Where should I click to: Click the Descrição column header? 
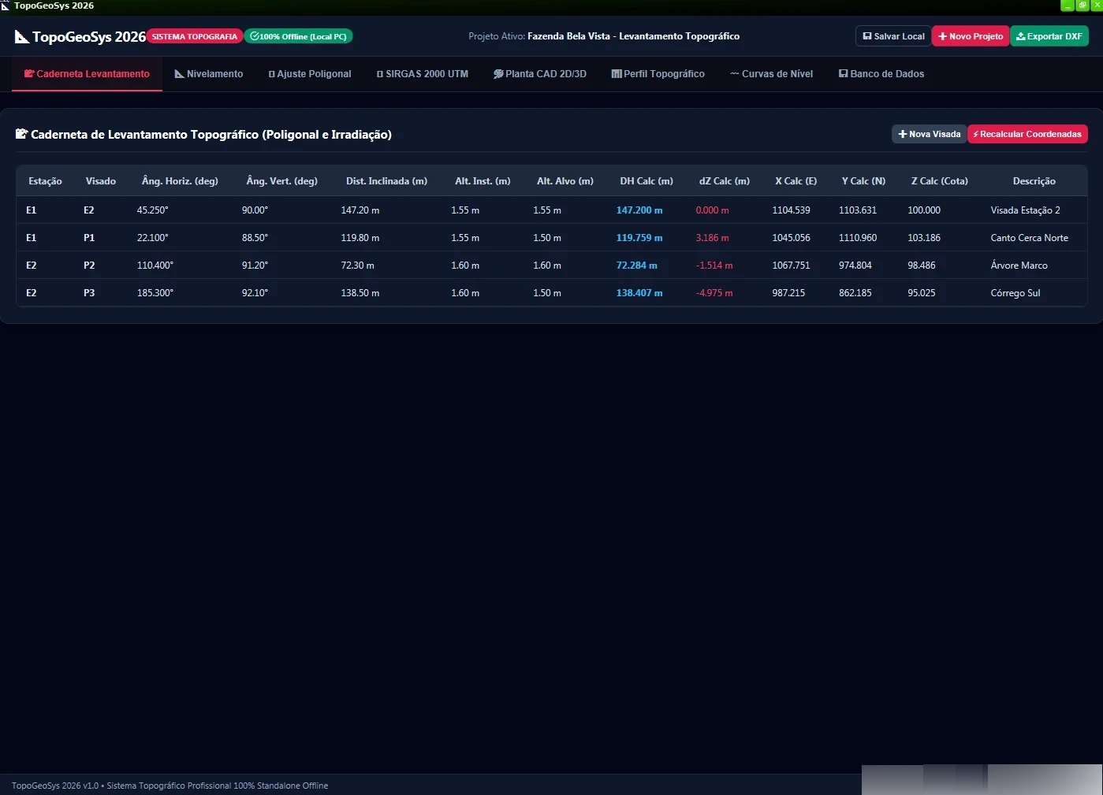pyautogui.click(x=1034, y=181)
